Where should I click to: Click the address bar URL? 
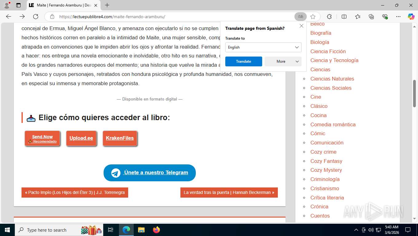tap(112, 17)
